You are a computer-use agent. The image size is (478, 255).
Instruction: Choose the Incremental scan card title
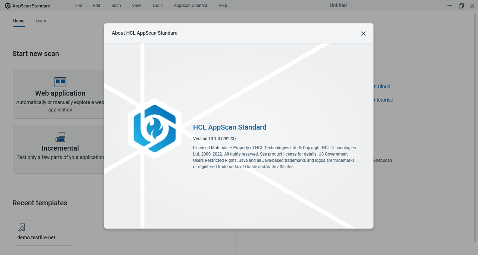[x=60, y=148]
